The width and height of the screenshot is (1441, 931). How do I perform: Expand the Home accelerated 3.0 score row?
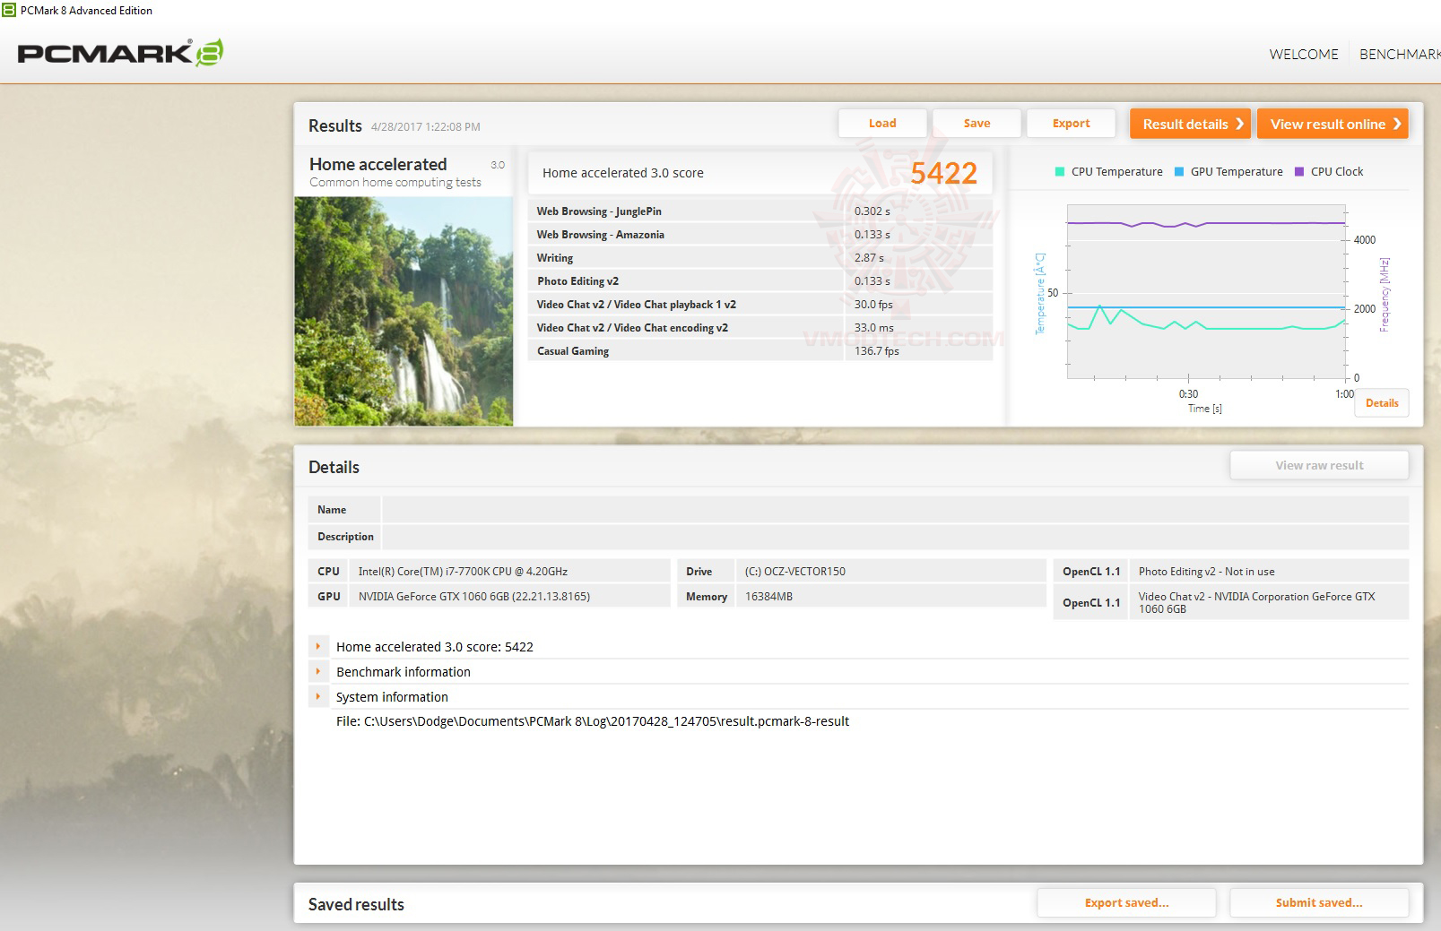[318, 646]
